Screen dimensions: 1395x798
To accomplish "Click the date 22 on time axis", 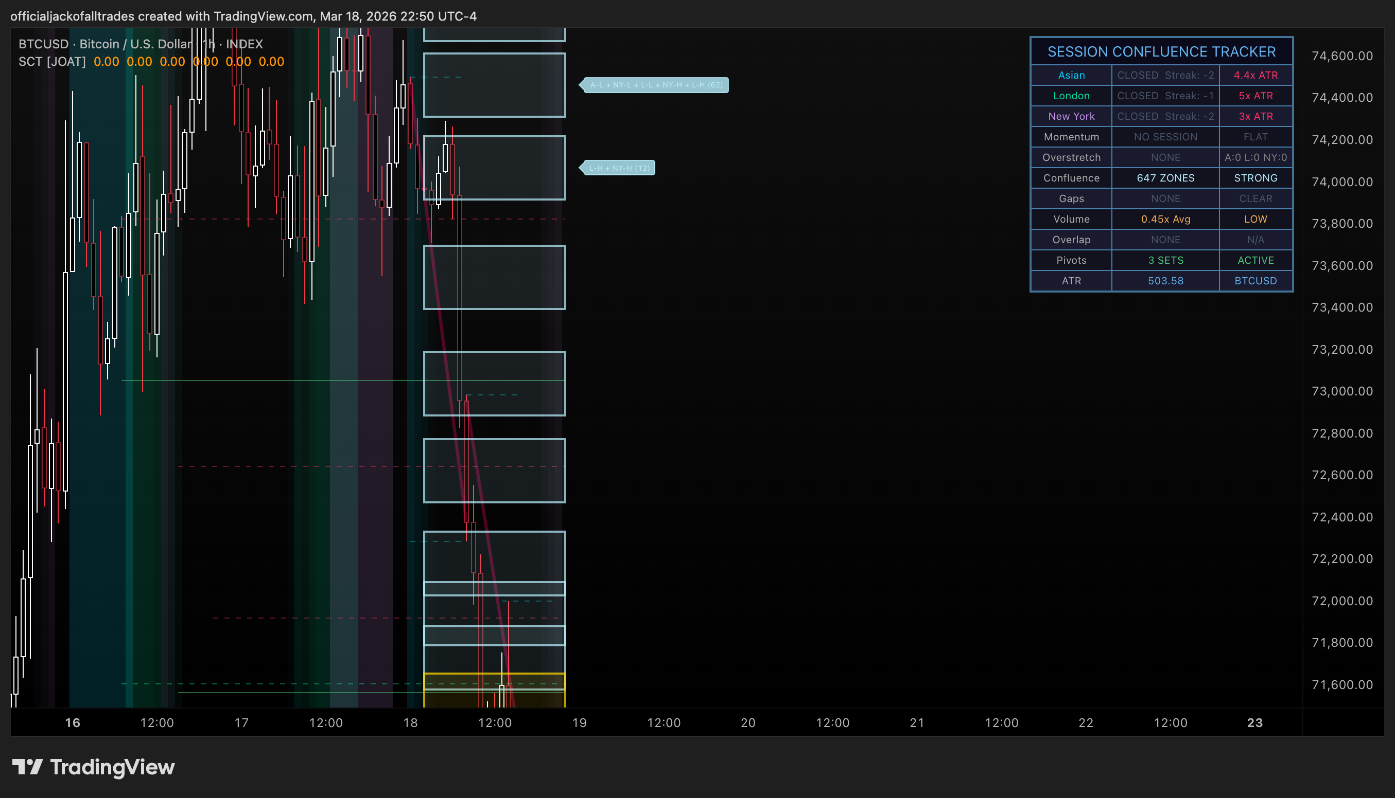I will click(x=1086, y=722).
